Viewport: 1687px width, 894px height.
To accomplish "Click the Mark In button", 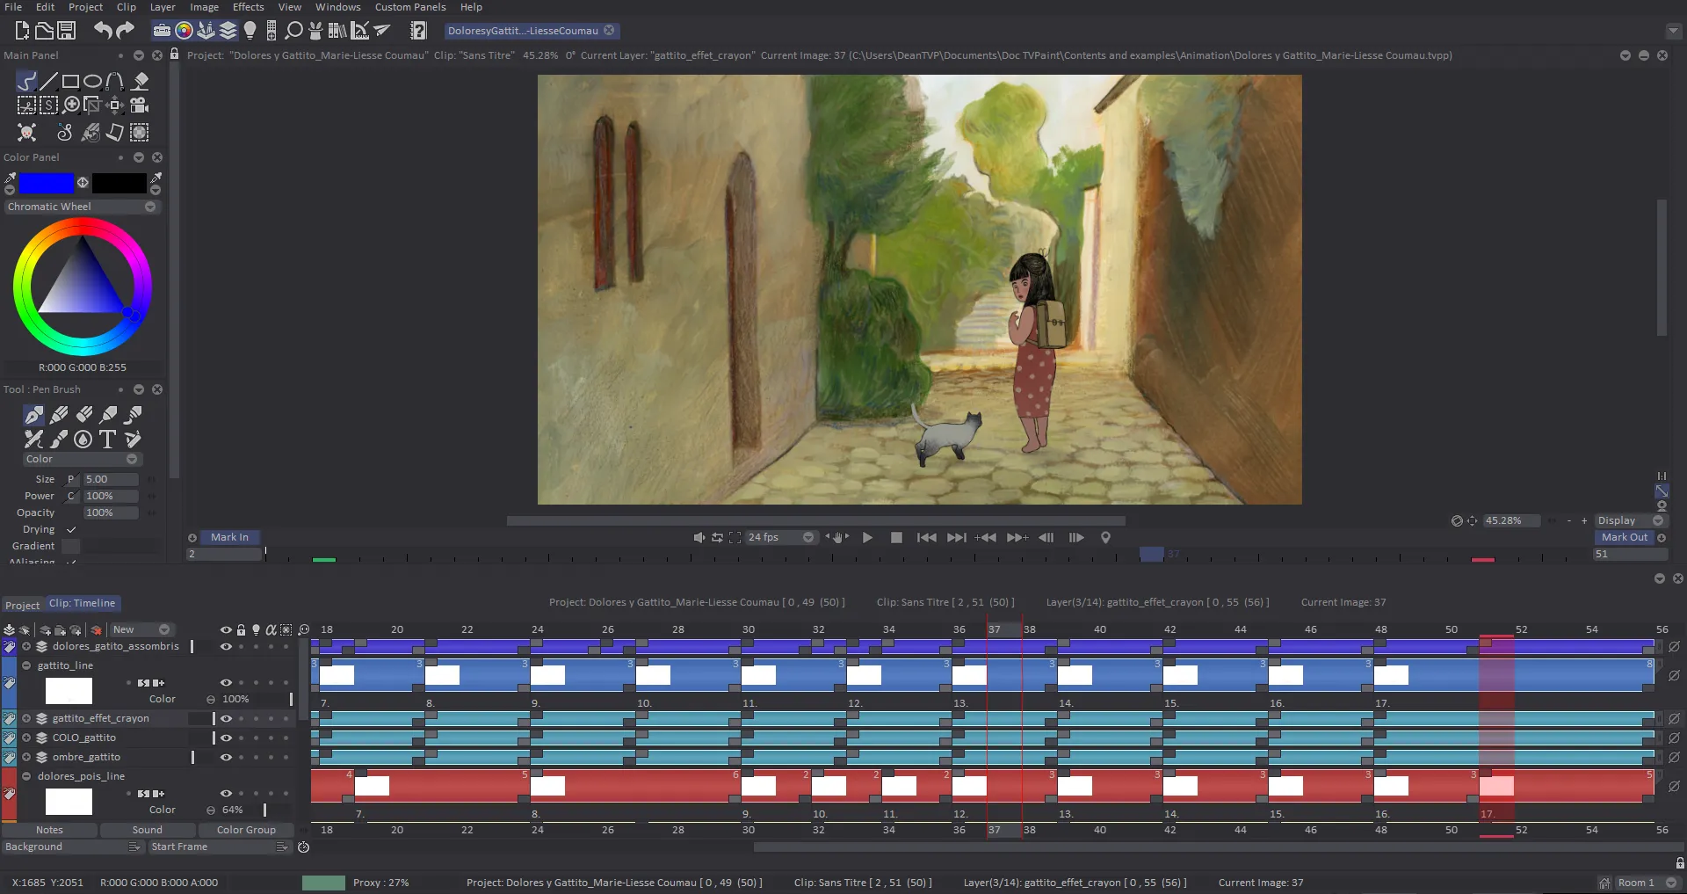I will pyautogui.click(x=229, y=536).
